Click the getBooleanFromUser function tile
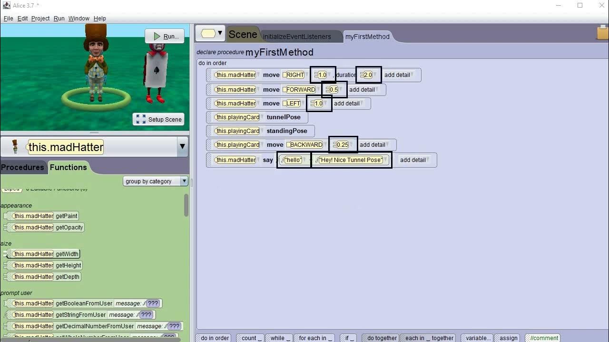 click(x=83, y=303)
